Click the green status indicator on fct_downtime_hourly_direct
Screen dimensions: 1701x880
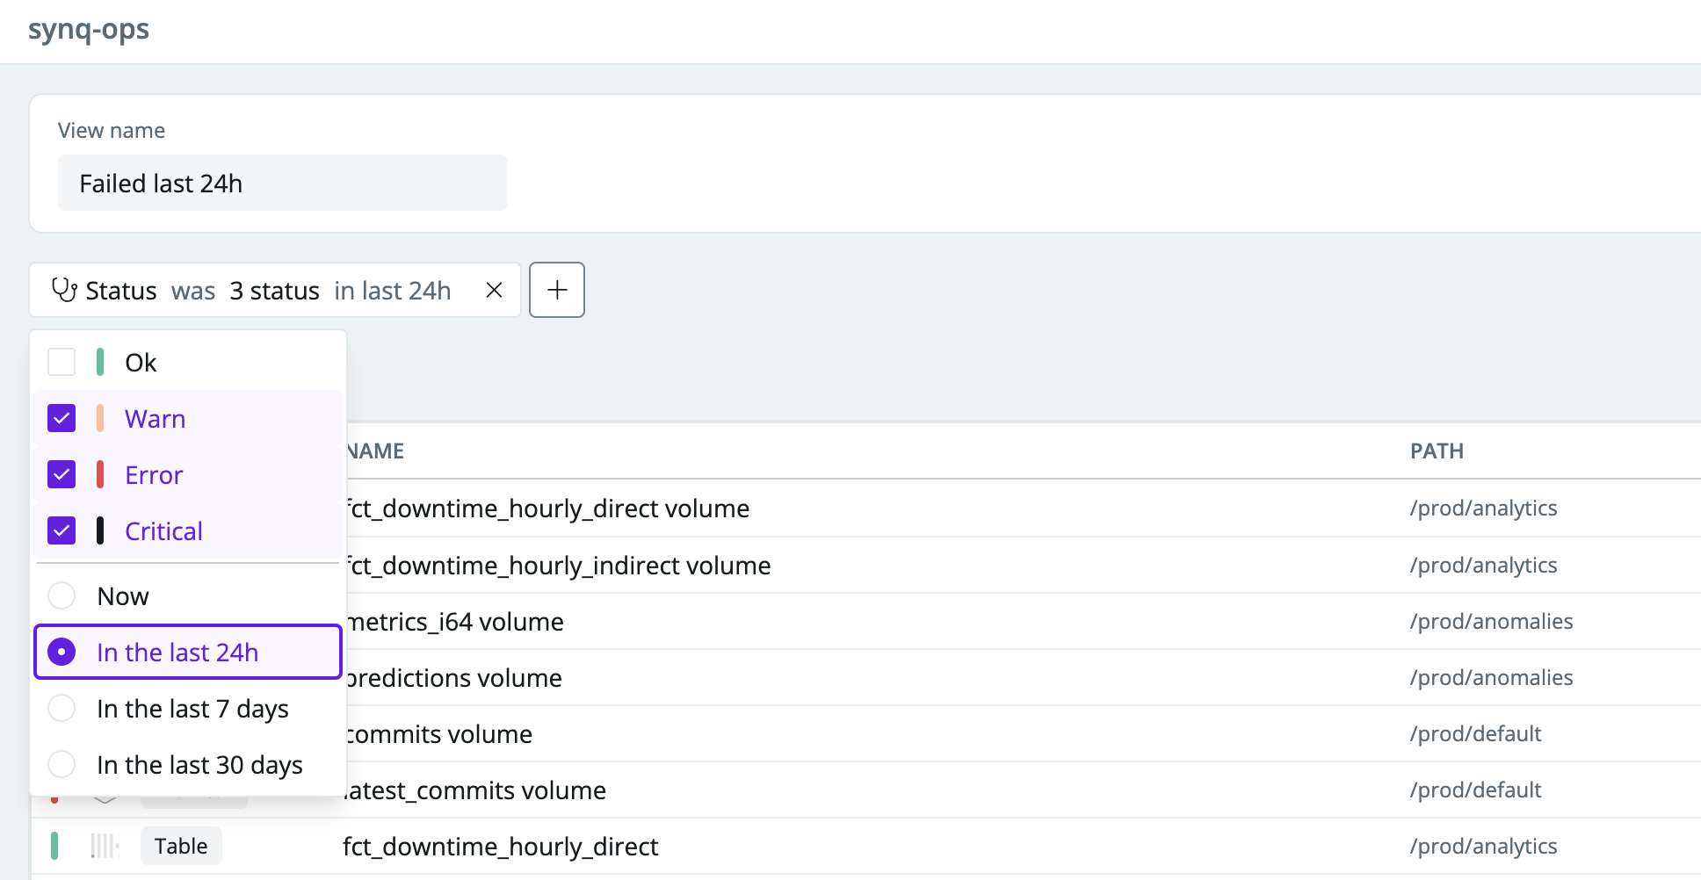pos(56,846)
